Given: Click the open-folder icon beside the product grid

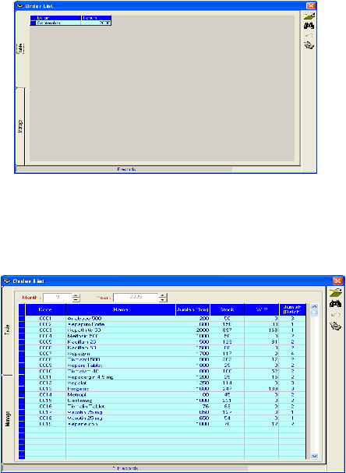Looking at the screenshot, I should [335, 292].
